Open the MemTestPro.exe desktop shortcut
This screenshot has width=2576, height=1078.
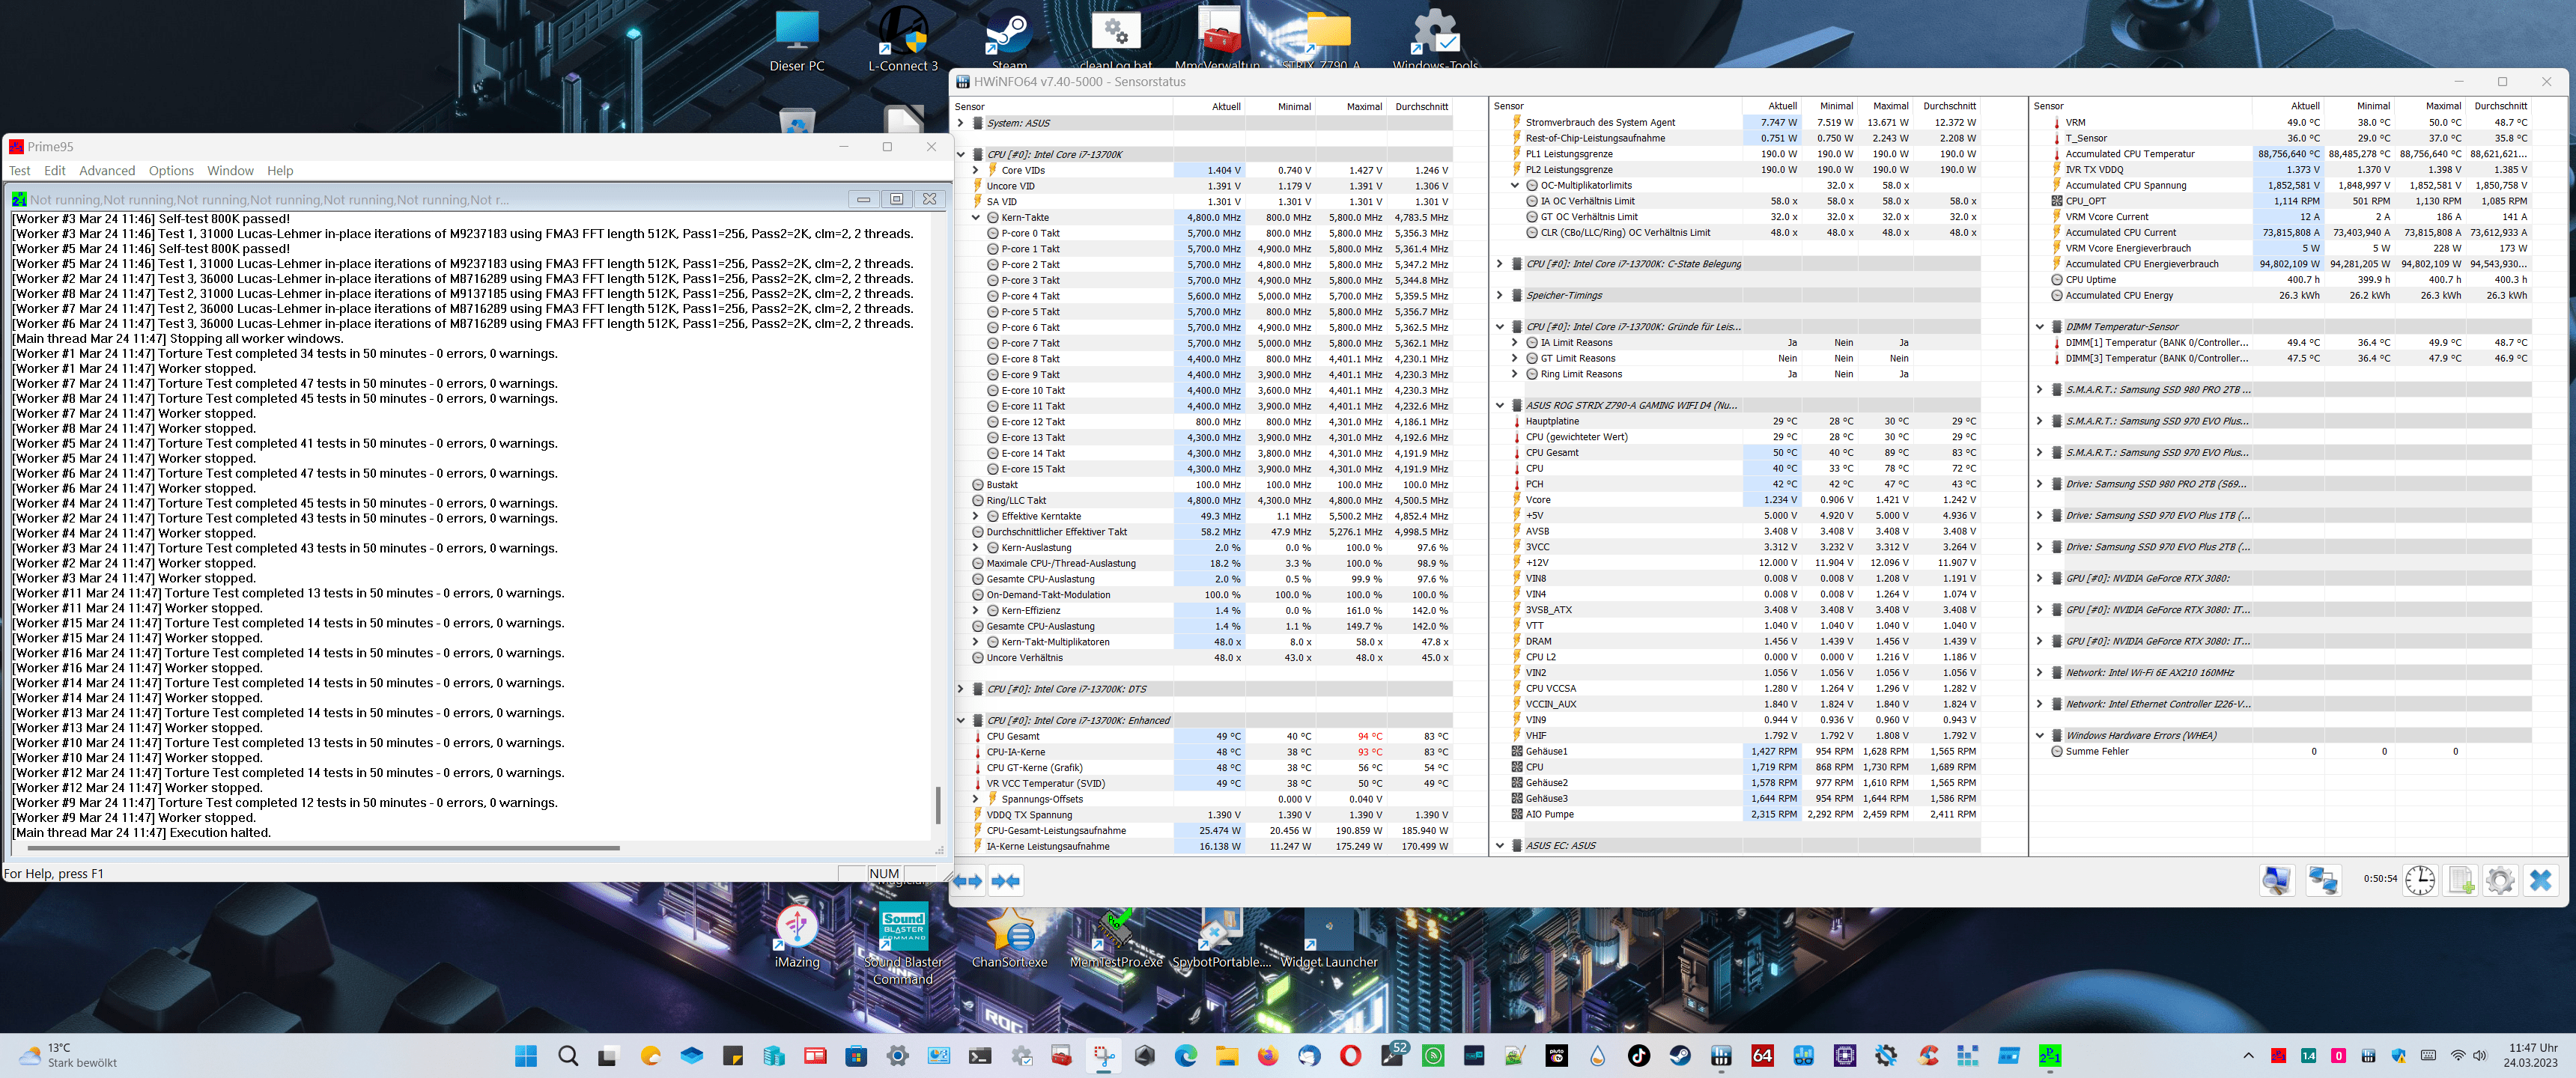click(x=1116, y=938)
